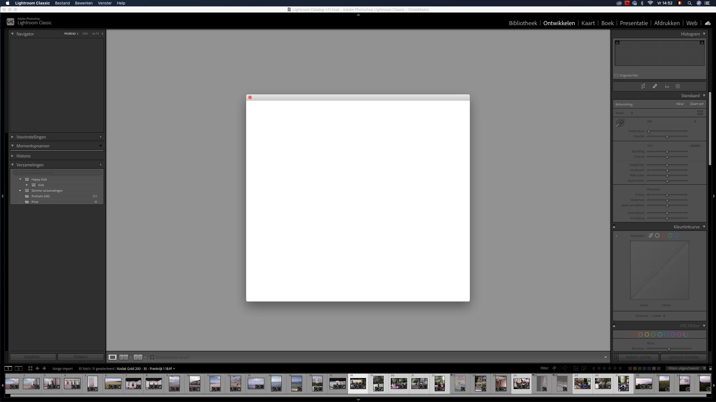Open the Filters uitgeschakeld dropdown
This screenshot has height=402, width=716.
686,368
